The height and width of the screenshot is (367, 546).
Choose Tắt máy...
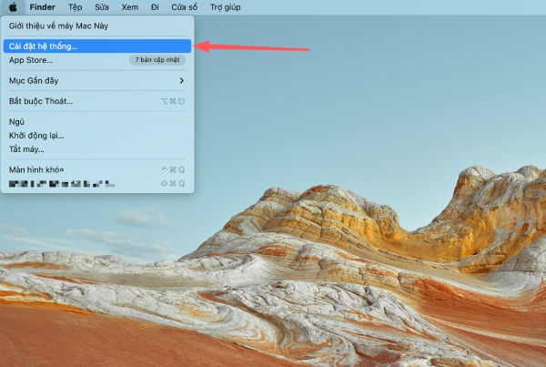(97, 149)
